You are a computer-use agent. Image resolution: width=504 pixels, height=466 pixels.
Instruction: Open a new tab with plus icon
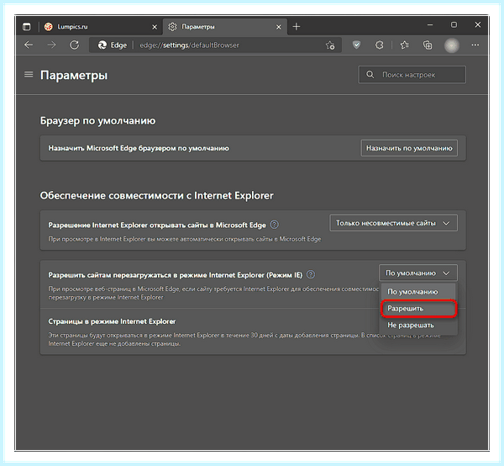(x=297, y=27)
